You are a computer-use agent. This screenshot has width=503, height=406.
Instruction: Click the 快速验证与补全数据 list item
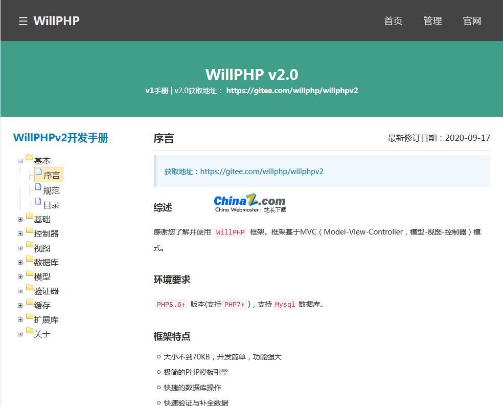(196, 402)
